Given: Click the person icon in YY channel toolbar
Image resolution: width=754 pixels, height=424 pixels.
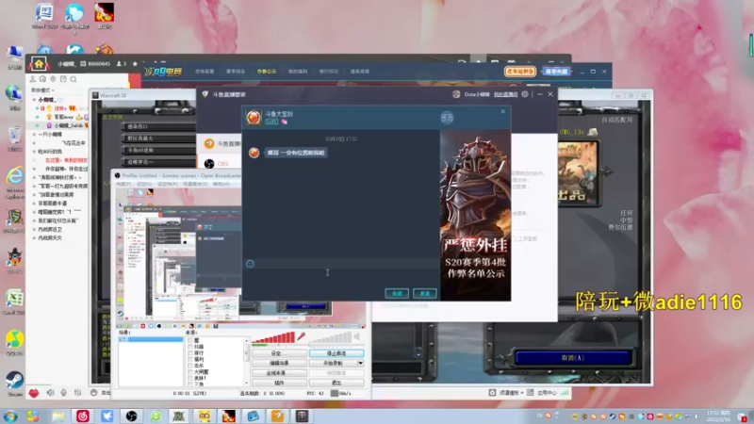Looking at the screenshot, I should [33, 79].
